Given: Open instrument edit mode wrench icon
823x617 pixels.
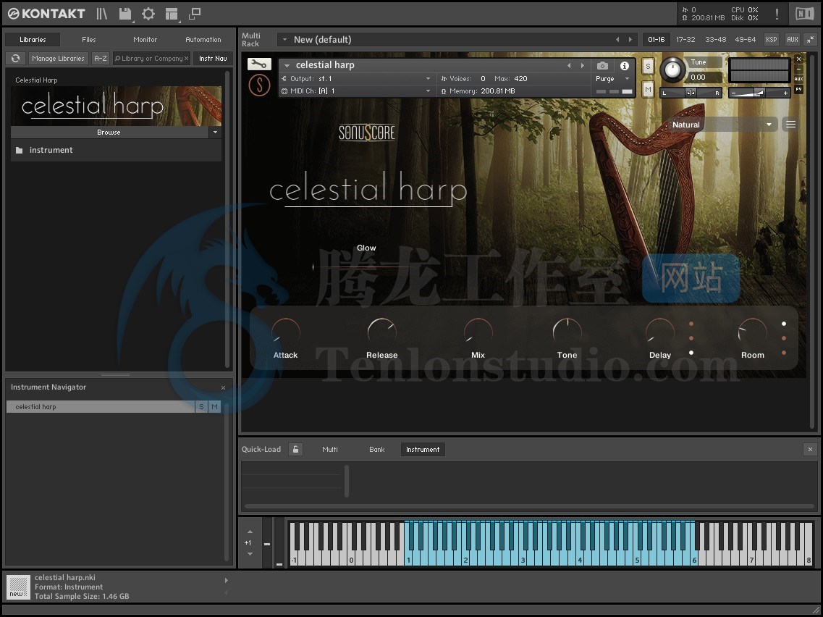Looking at the screenshot, I should (259, 64).
